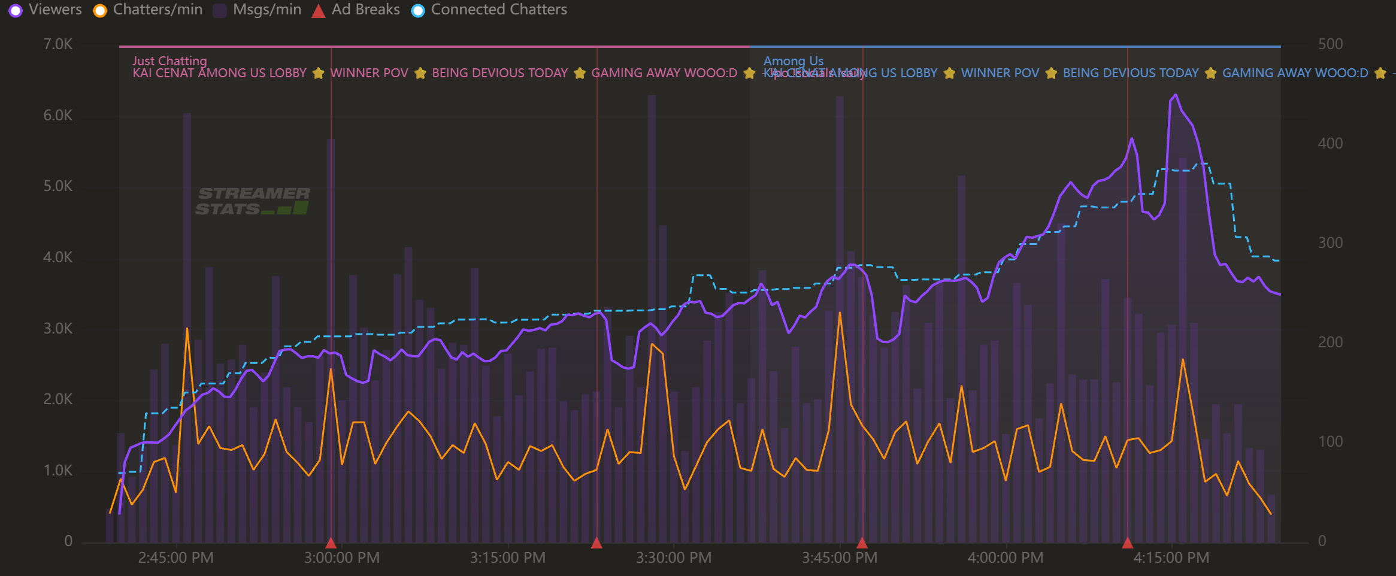Click the '4.0K' viewers axis label
The width and height of the screenshot is (1396, 576).
(57, 257)
